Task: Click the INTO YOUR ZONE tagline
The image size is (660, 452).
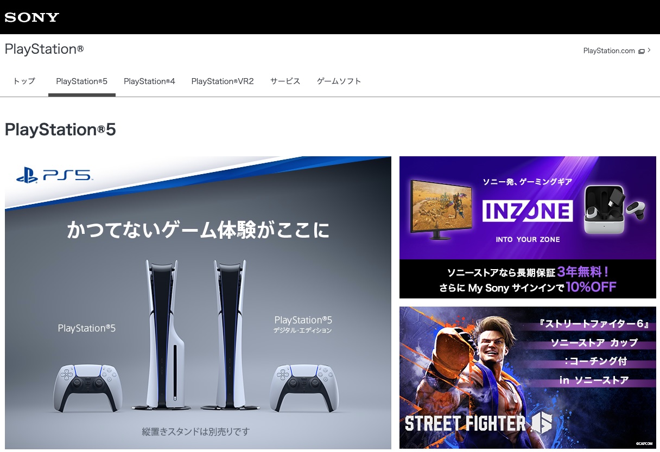Action: click(528, 239)
